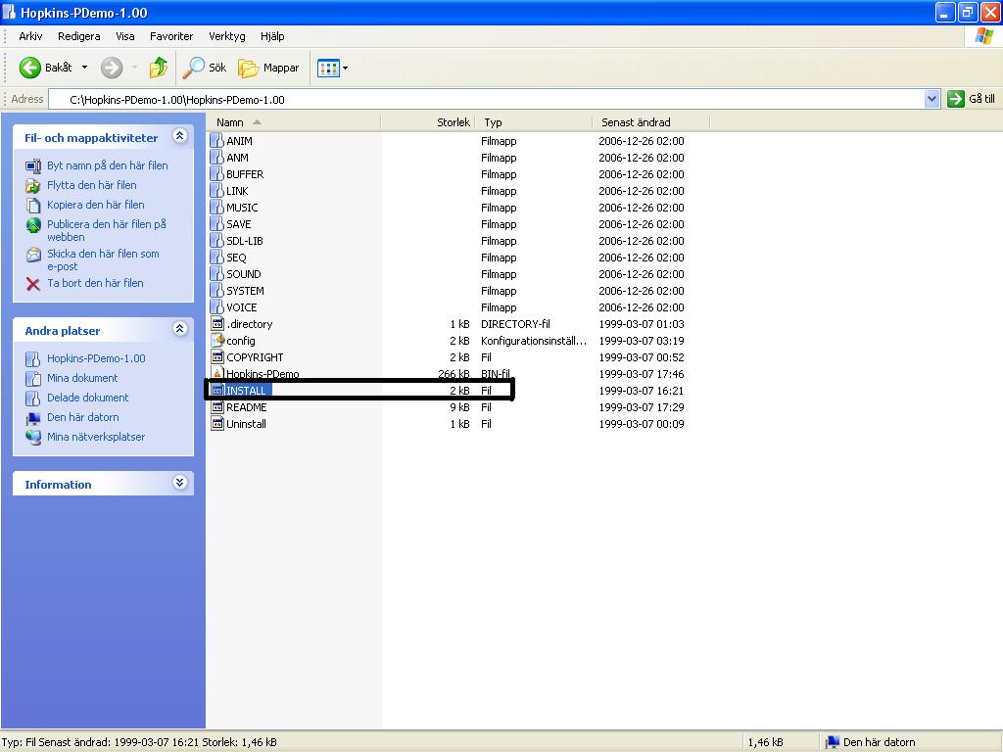This screenshot has width=1003, height=752.
Task: Open the Bakåt history dropdown arrow
Action: [84, 68]
